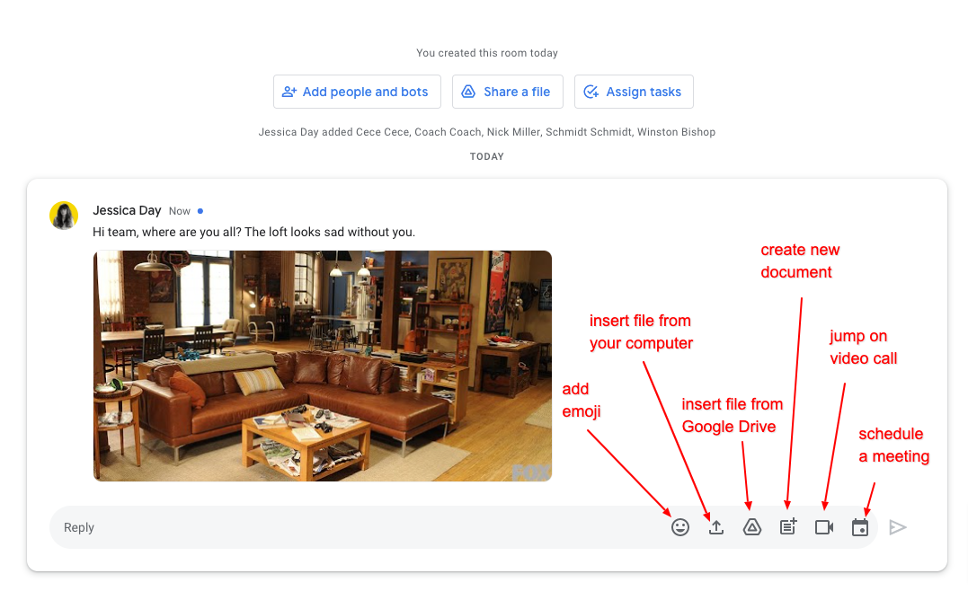Click the blue unread dot beside Now
968x600 pixels.
pyautogui.click(x=200, y=211)
